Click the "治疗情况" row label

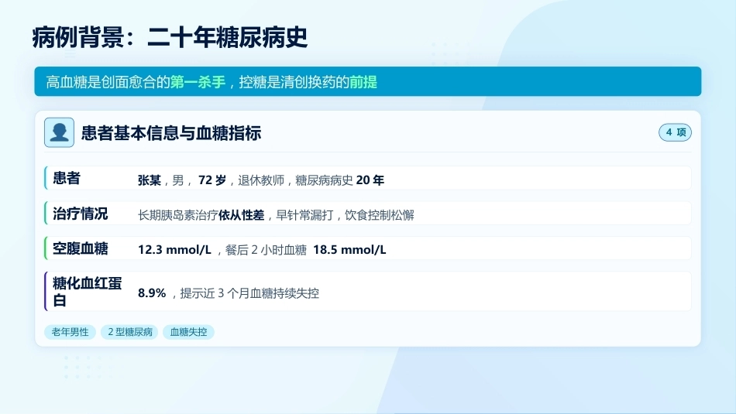click(x=81, y=214)
